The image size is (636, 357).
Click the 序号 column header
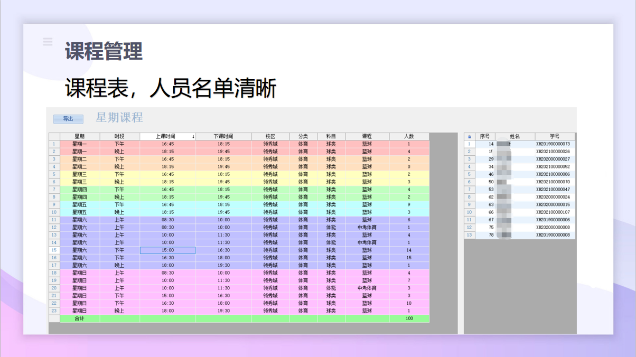point(484,136)
